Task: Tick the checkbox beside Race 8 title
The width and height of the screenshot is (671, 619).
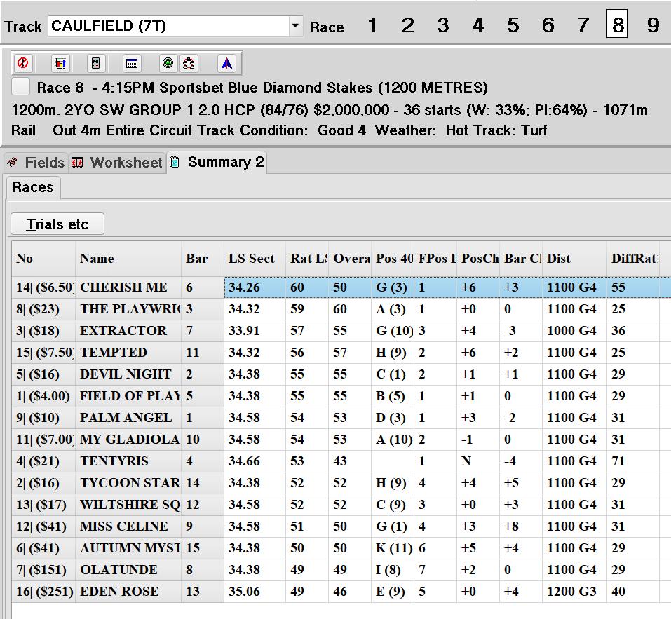Action: pos(22,87)
